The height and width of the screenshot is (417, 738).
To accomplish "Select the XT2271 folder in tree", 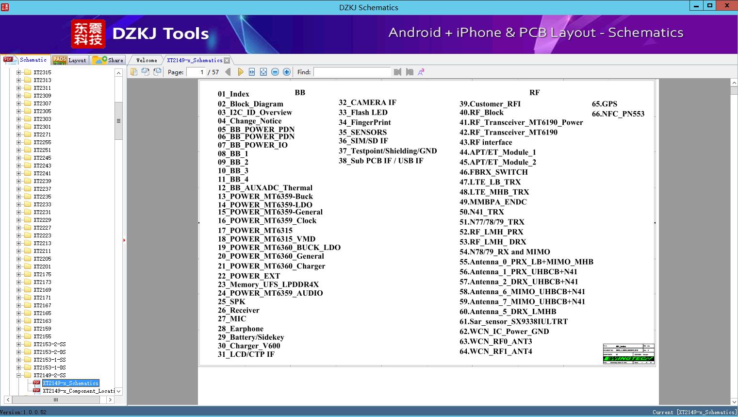I will pyautogui.click(x=42, y=134).
